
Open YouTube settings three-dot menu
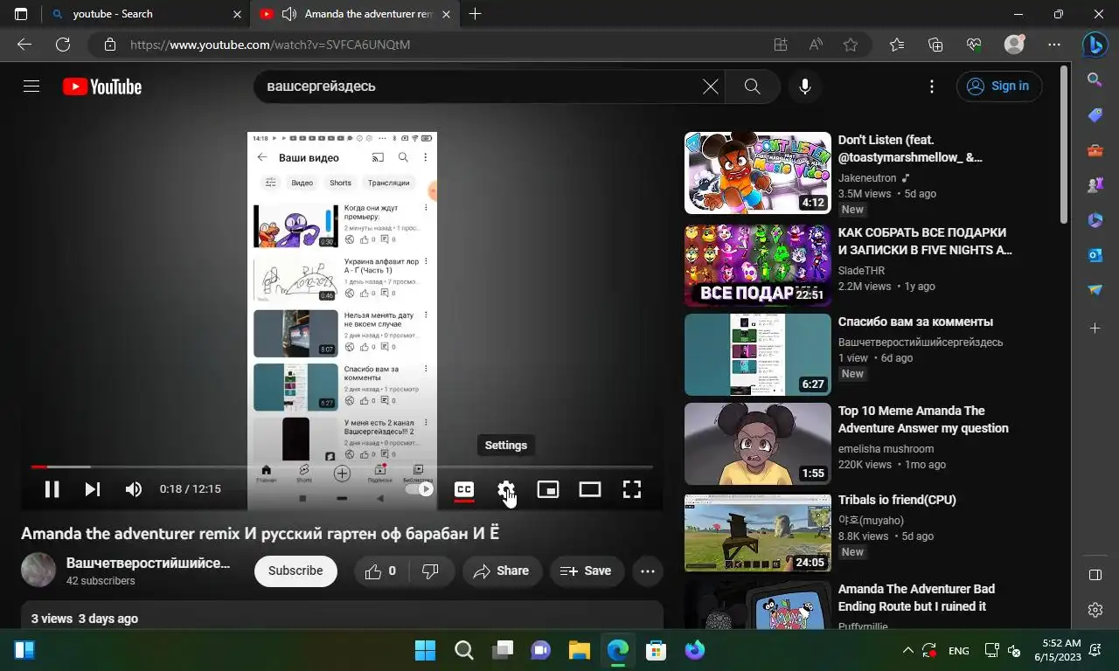[x=932, y=86]
